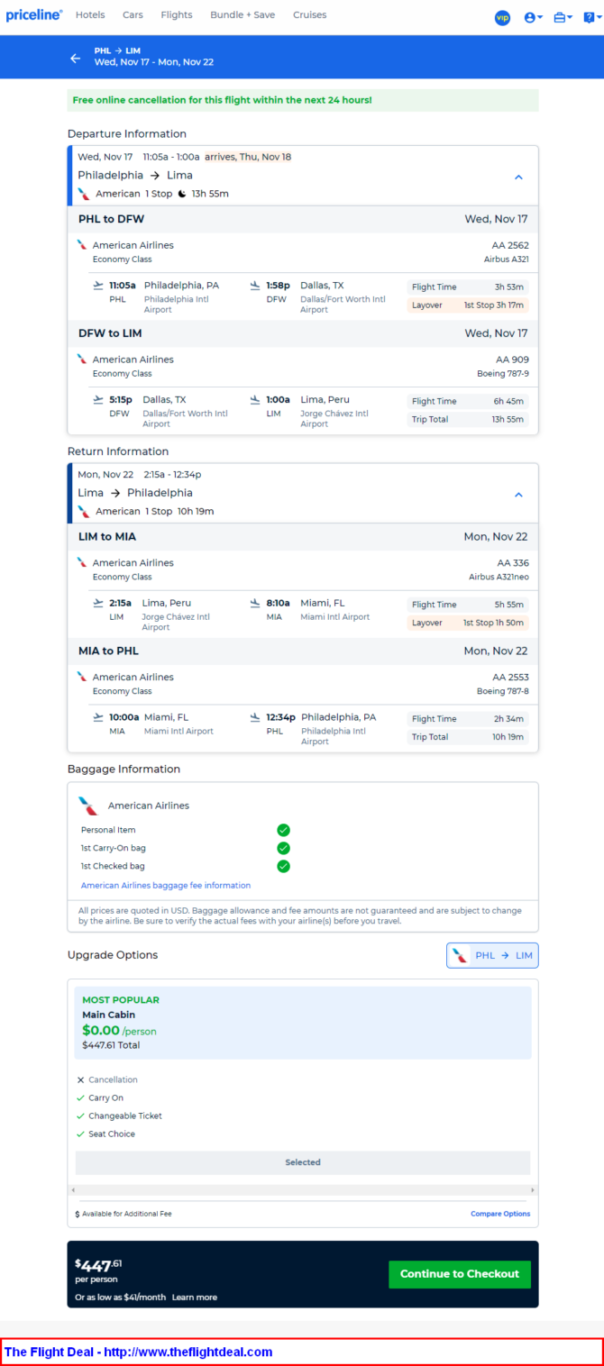Image resolution: width=604 pixels, height=1366 pixels.
Task: Click the scrollbar right arrow under fares
Action: click(x=533, y=1190)
